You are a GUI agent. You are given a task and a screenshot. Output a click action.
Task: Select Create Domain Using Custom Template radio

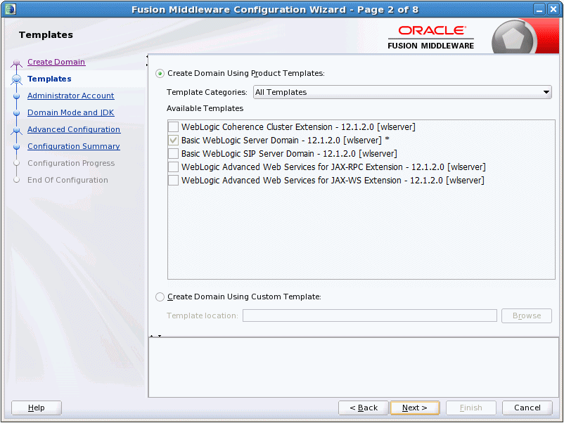(160, 297)
